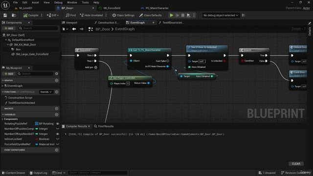Switch to M_Level01 tab
This screenshot has width=313, height=176.
(26, 8)
